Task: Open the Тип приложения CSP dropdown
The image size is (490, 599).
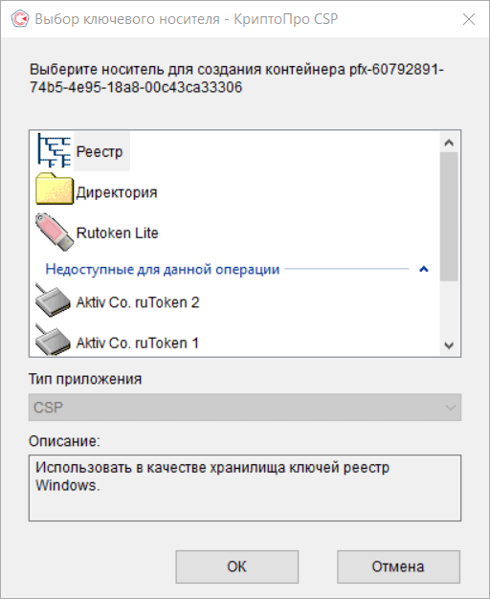Action: (x=245, y=408)
